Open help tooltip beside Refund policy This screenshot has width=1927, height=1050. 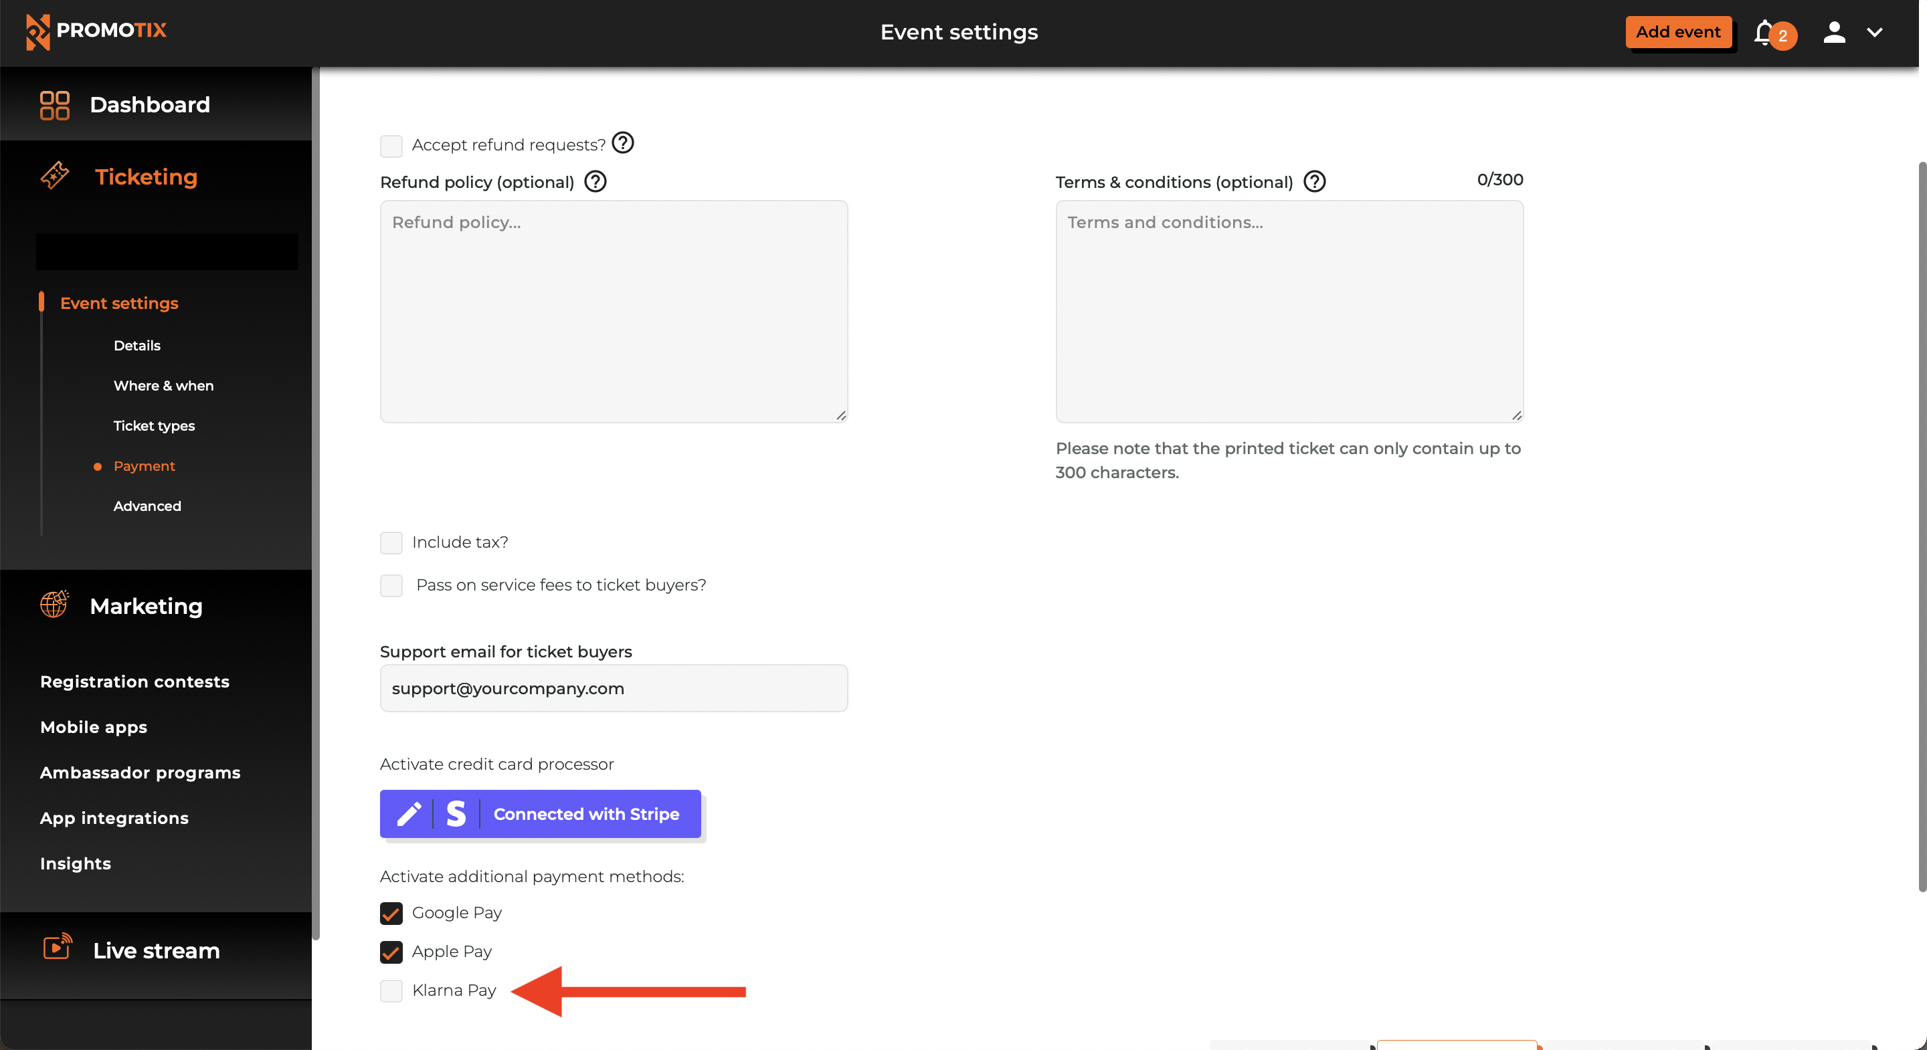[x=595, y=181]
